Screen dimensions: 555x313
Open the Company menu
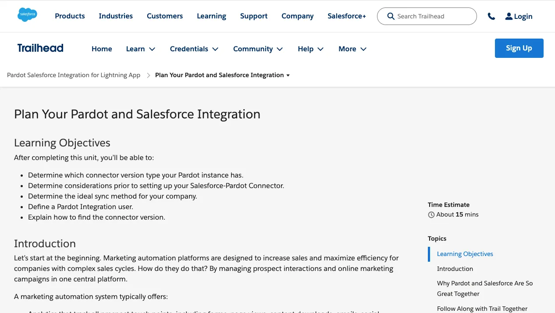[298, 16]
